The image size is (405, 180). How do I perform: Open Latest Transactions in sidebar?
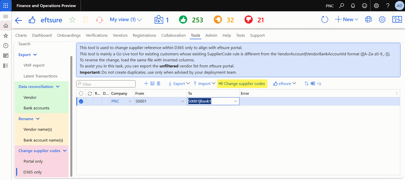click(40, 76)
